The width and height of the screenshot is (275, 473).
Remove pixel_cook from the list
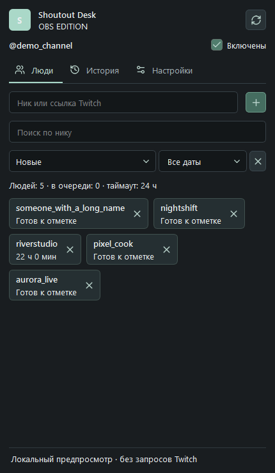tap(167, 250)
